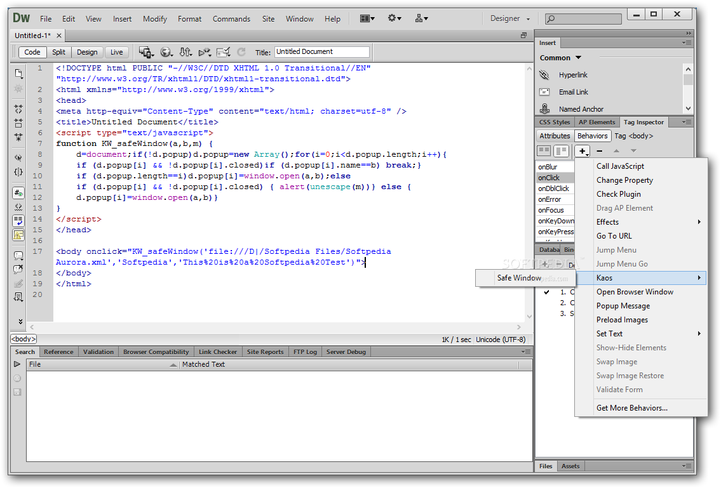Select Safe Window in Kaos submenu
Image resolution: width=721 pixels, height=488 pixels.
click(x=519, y=278)
